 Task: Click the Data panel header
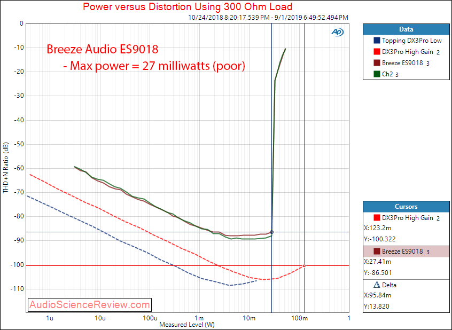tap(406, 29)
